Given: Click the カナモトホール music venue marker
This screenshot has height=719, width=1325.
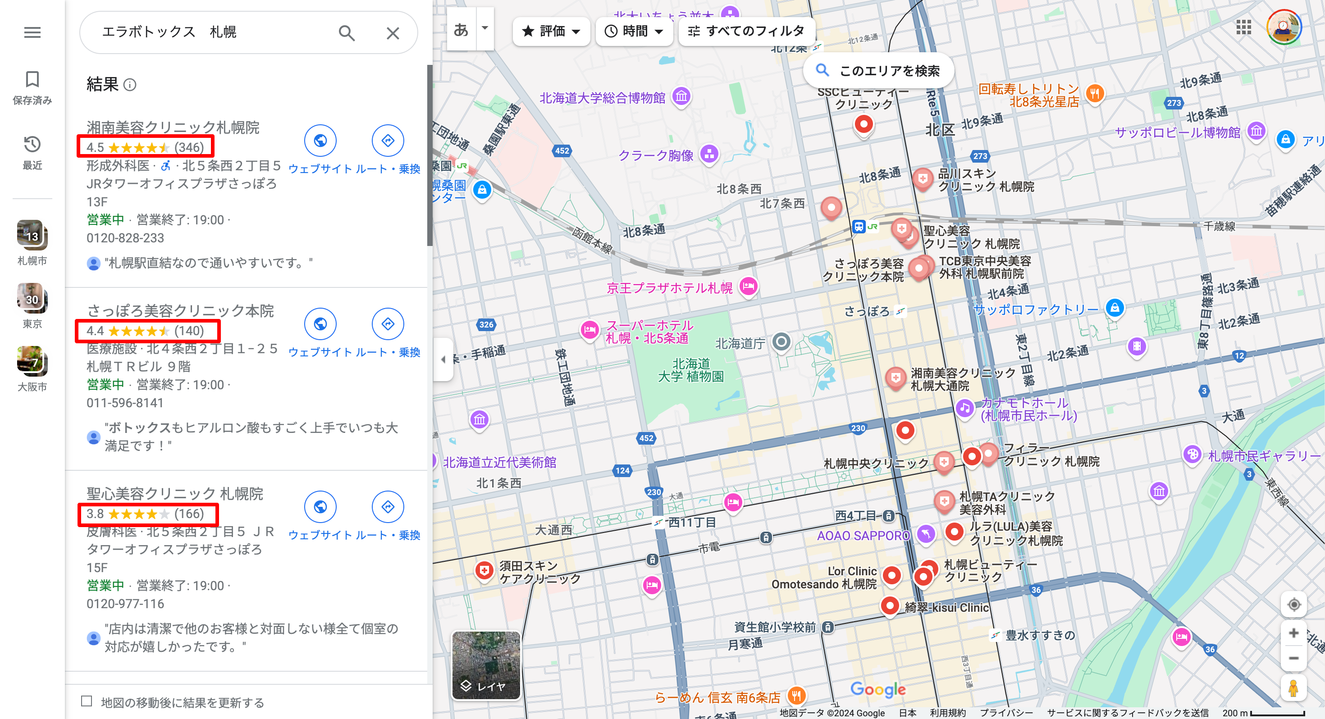Looking at the screenshot, I should [965, 408].
